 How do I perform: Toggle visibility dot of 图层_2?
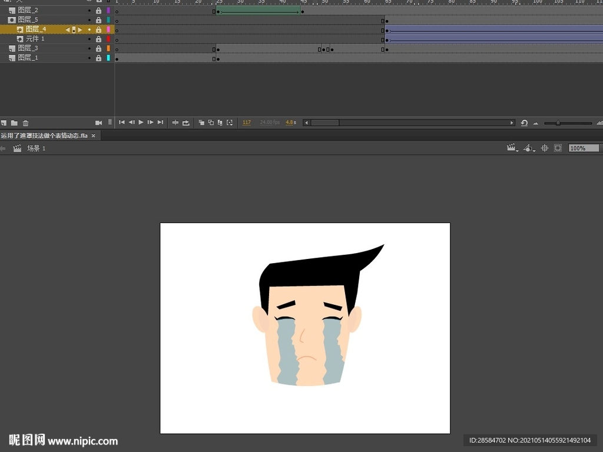coord(90,11)
